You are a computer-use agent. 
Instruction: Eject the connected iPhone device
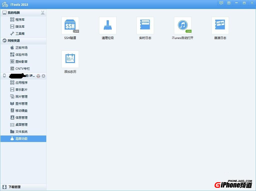[x=43, y=76]
